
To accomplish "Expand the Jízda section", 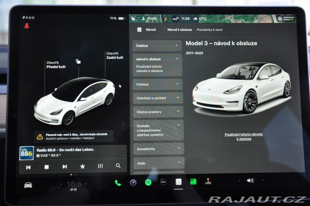I will [159, 163].
